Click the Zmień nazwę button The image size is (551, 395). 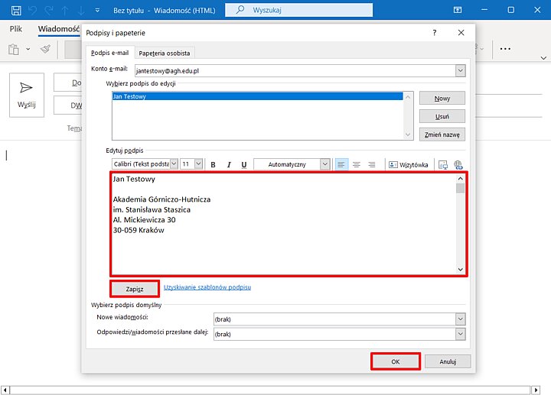pyautogui.click(x=442, y=134)
